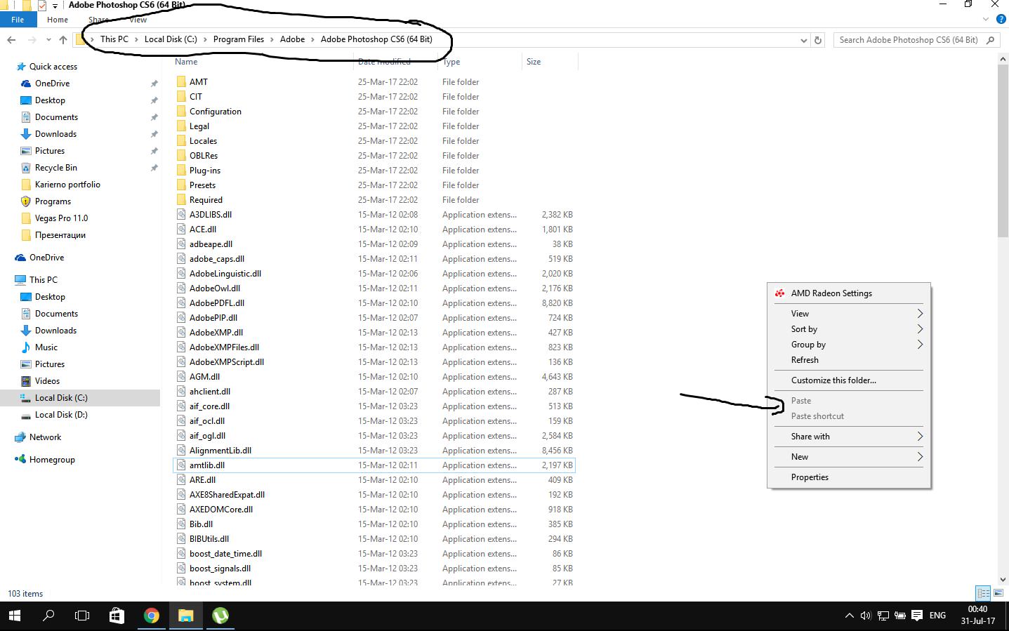Open taskbar clock and date
Screen dimensions: 1009x631
click(x=977, y=616)
